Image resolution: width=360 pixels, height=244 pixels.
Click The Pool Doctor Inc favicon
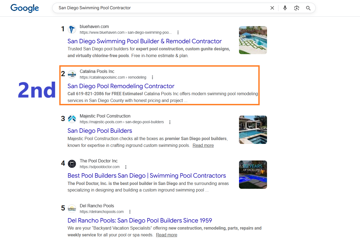click(72, 164)
